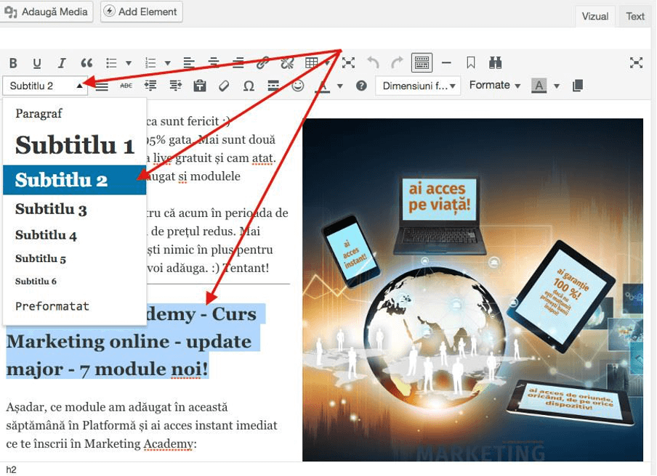Screen dimensions: 657x476
Task: Open the Formate dropdown
Action: click(493, 85)
